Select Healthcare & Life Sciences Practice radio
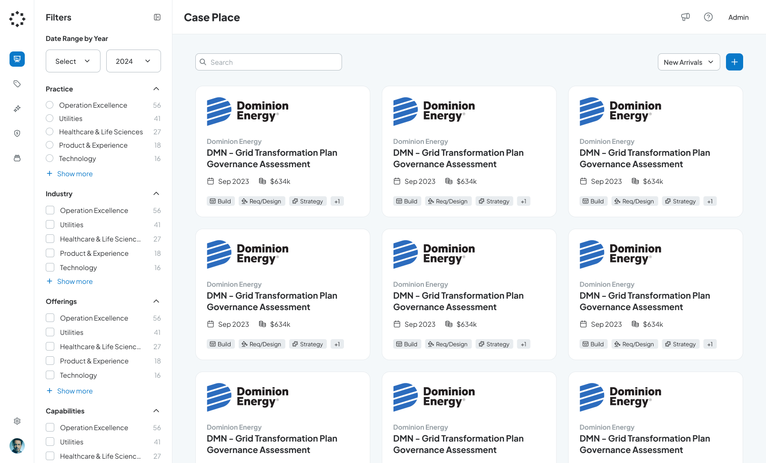This screenshot has height=463, width=766. coord(50,131)
